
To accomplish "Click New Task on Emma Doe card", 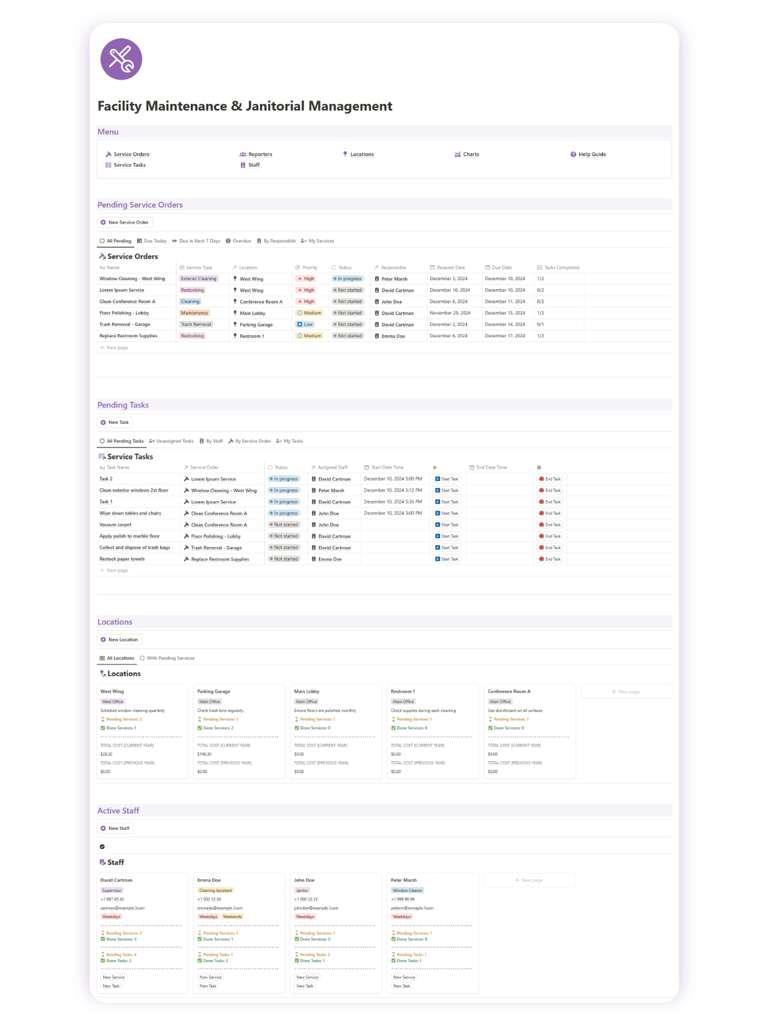I will click(208, 986).
